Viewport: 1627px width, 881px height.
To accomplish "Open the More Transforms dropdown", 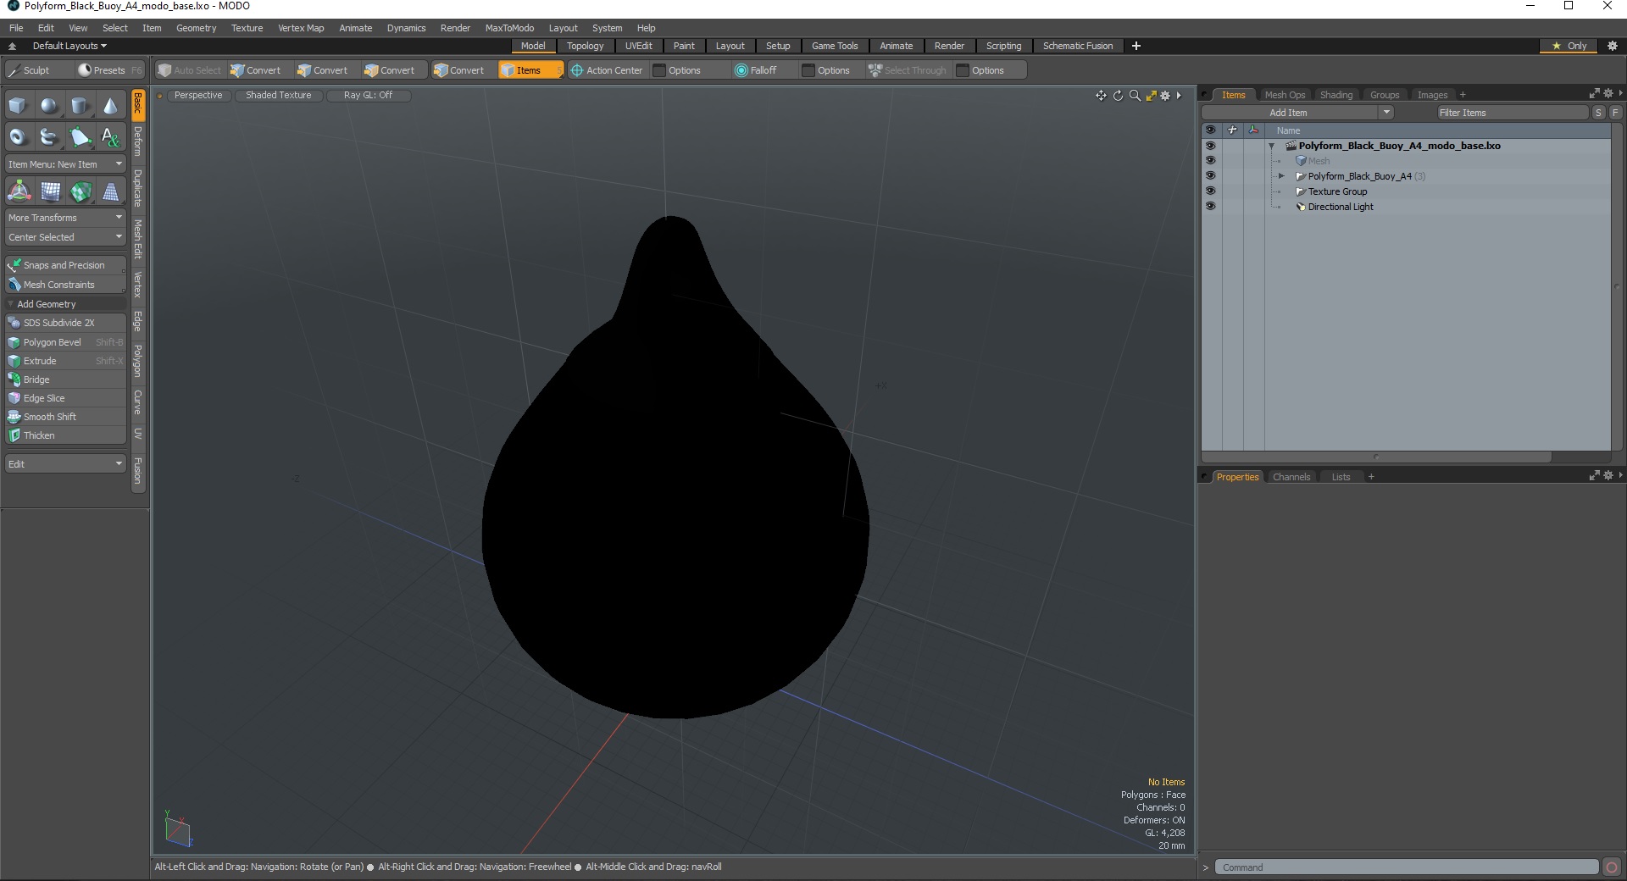I will point(65,218).
